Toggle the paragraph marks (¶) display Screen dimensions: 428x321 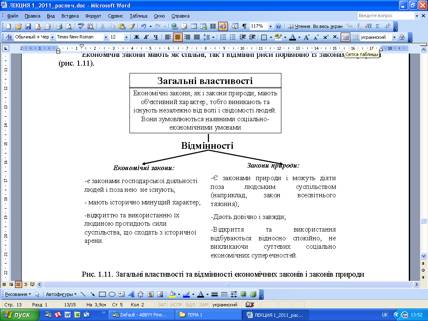point(245,26)
